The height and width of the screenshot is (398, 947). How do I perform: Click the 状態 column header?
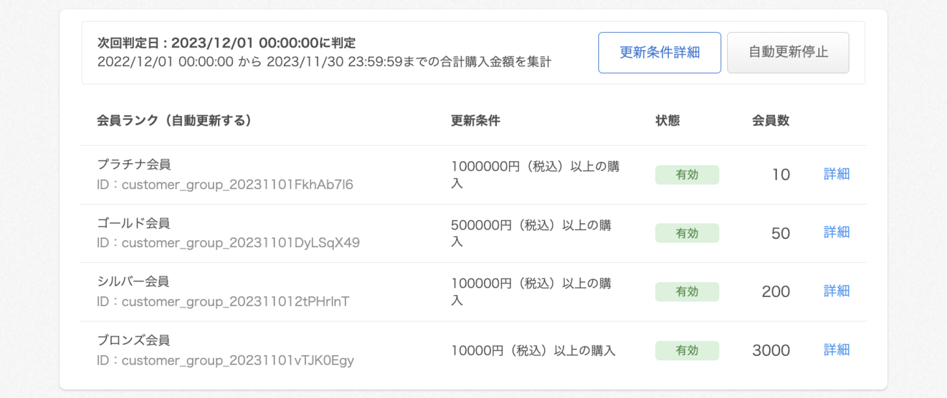(668, 120)
